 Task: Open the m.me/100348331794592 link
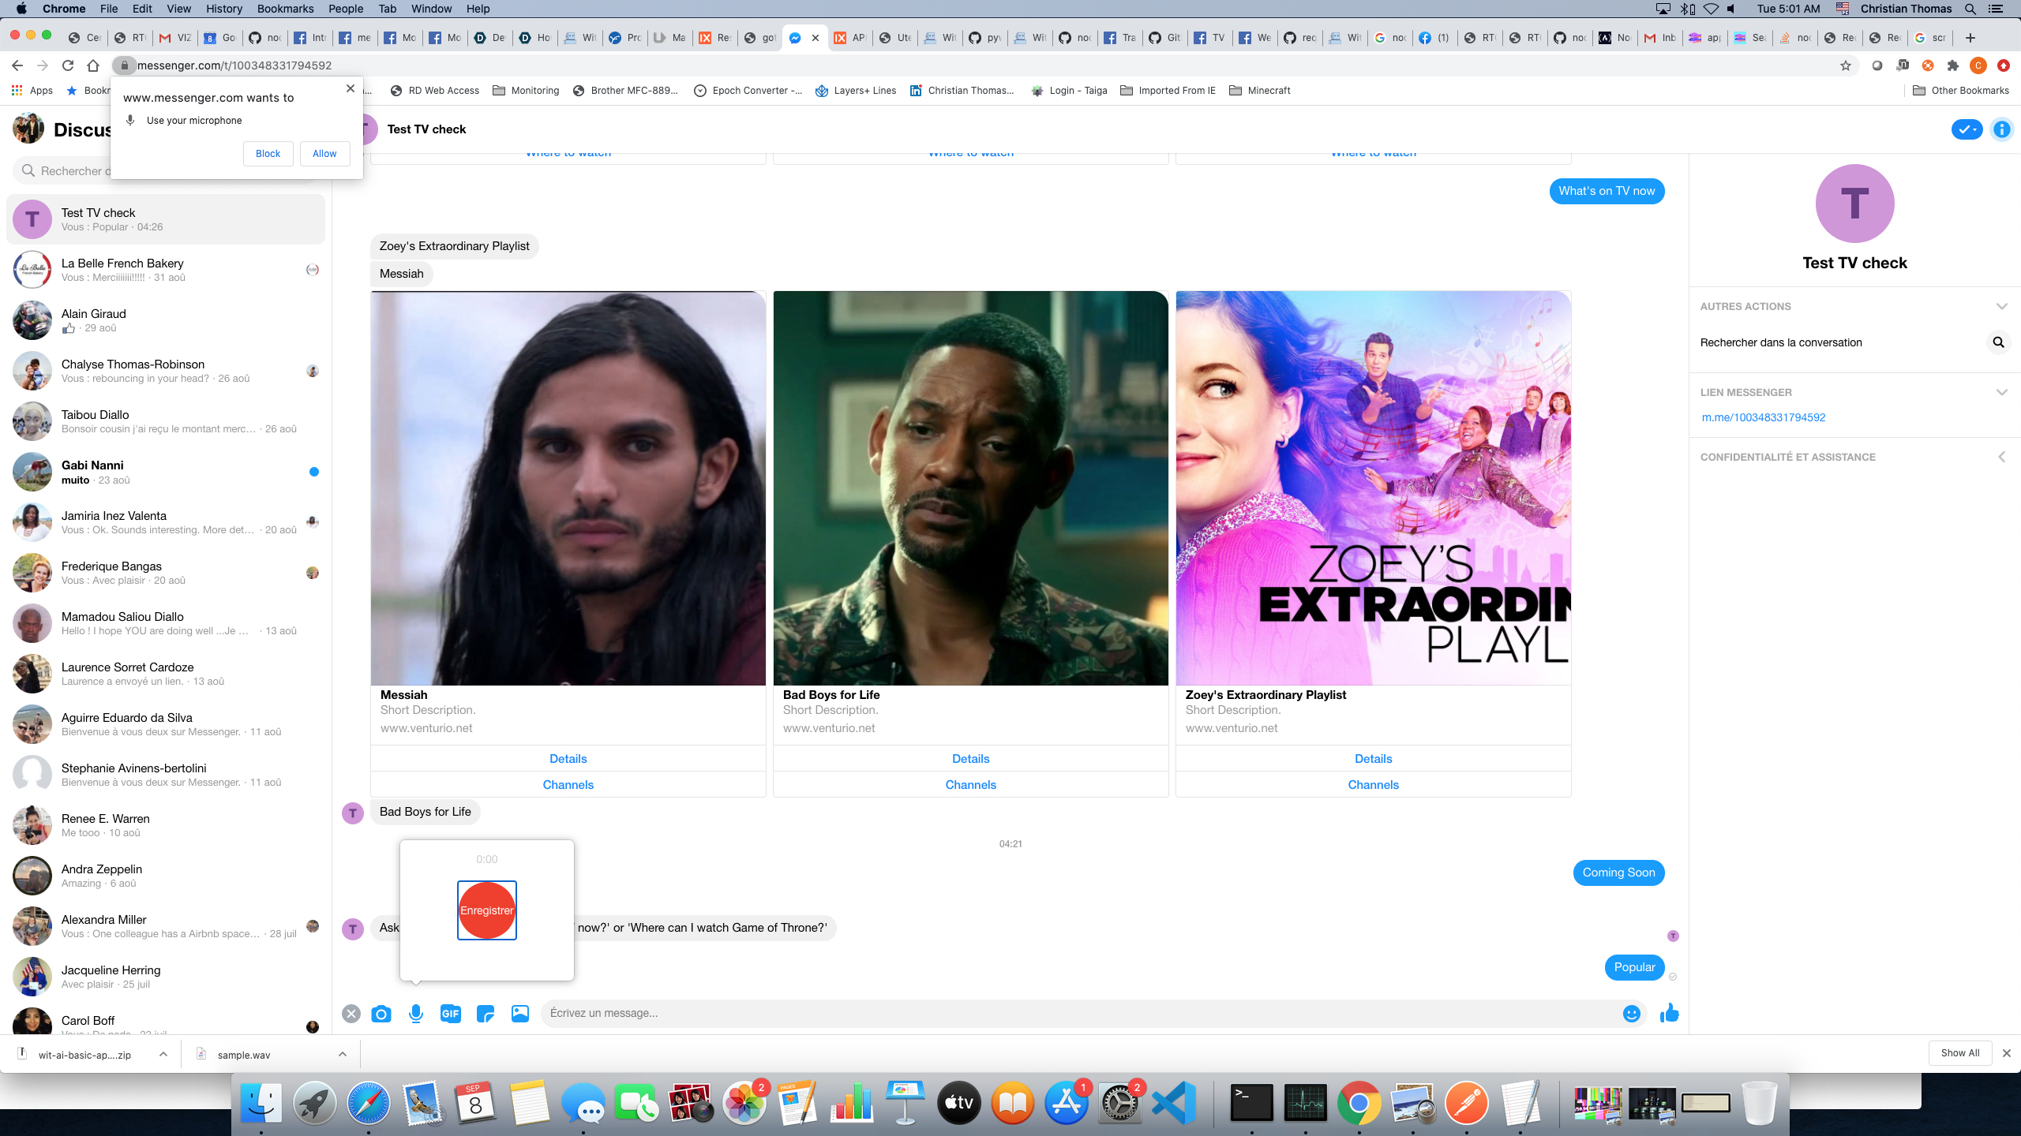tap(1763, 417)
